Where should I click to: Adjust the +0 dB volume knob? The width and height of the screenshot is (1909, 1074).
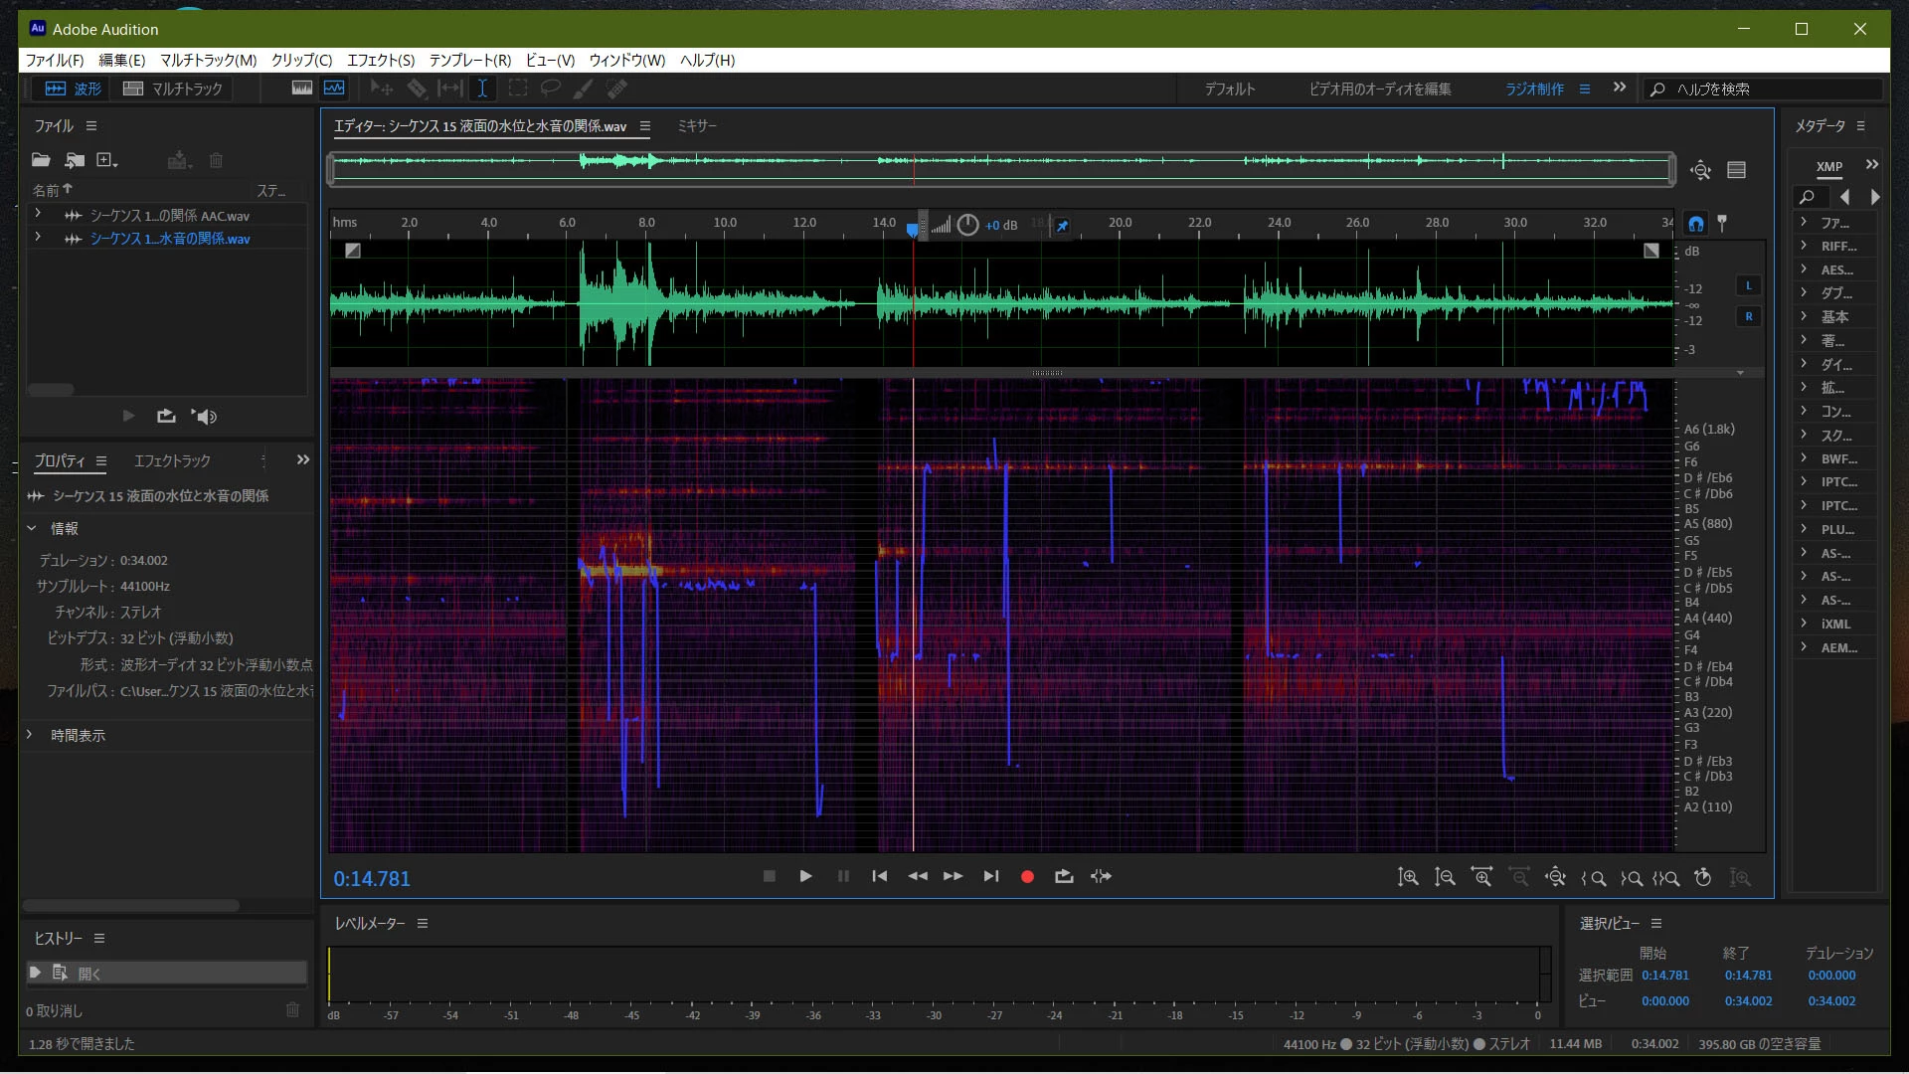(x=967, y=225)
